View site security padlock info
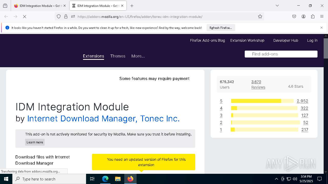Screen dimensions: 328x184 point(66,17)
